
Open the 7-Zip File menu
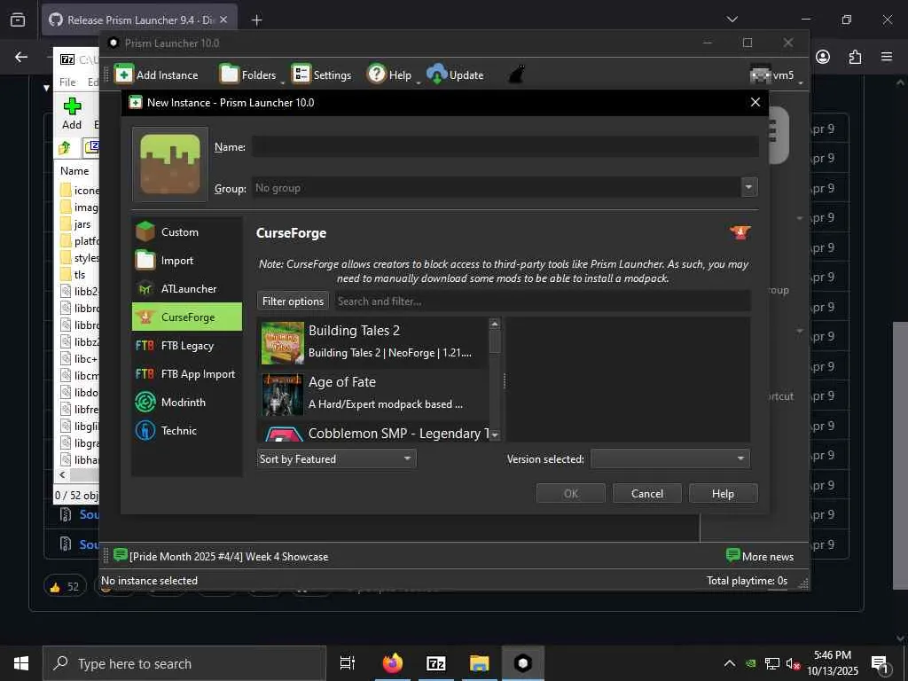tap(67, 82)
